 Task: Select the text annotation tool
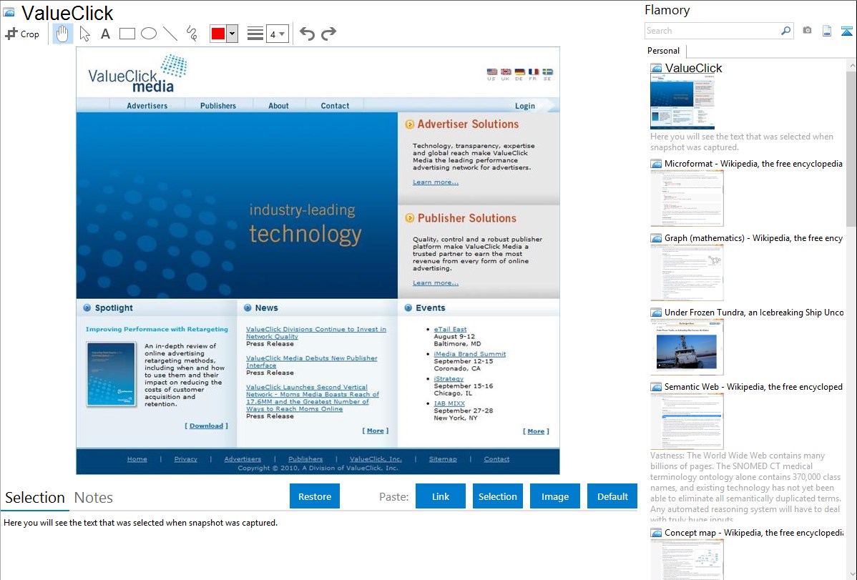[105, 34]
